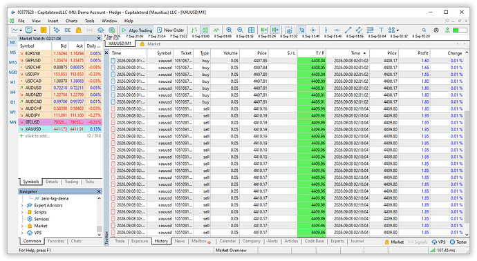Select the candlestick chart type icon
477x261 pixels.
(x=205, y=30)
